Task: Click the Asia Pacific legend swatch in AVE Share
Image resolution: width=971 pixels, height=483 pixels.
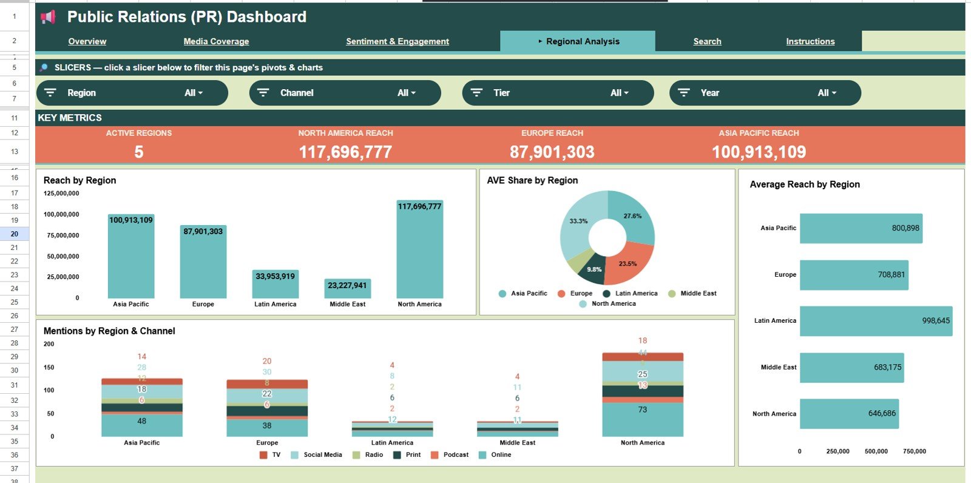Action: [502, 294]
